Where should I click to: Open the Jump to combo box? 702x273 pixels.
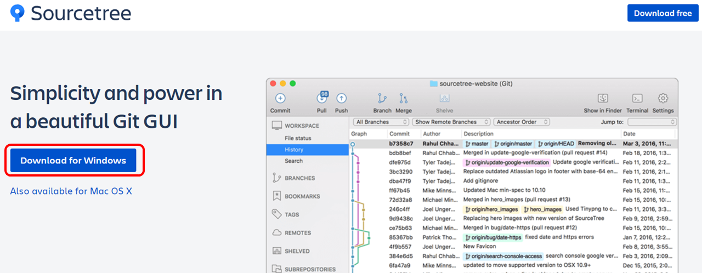click(652, 122)
